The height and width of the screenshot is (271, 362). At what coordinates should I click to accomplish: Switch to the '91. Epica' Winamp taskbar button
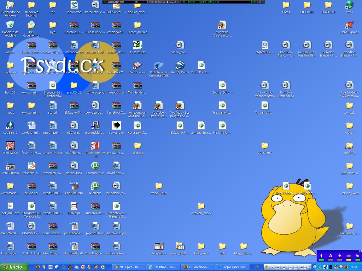click(129, 267)
